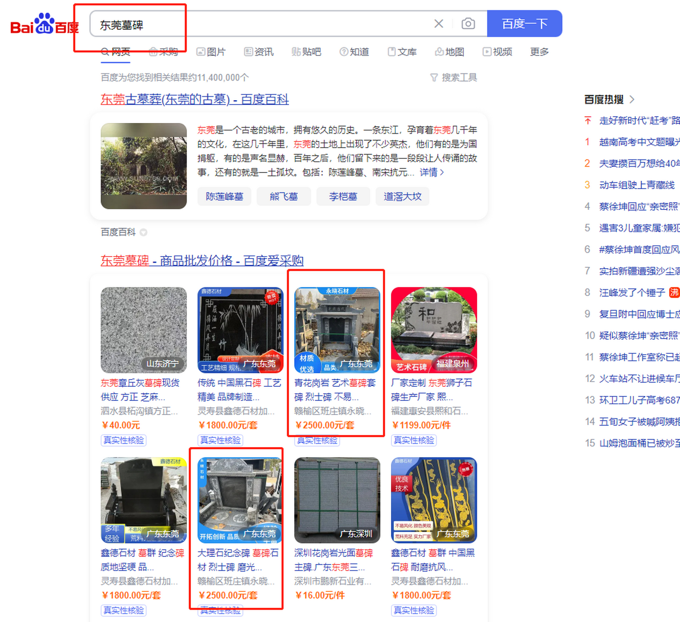Open hot search 越南高考中文题曝光

click(x=640, y=142)
